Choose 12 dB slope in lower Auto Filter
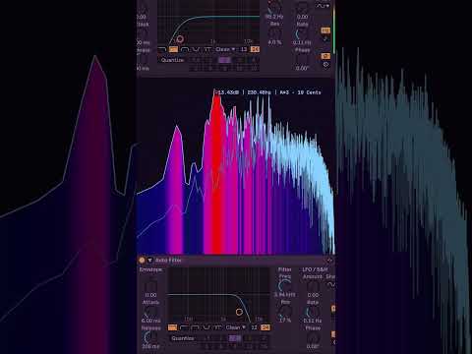This screenshot has width=472, height=354. point(254,327)
